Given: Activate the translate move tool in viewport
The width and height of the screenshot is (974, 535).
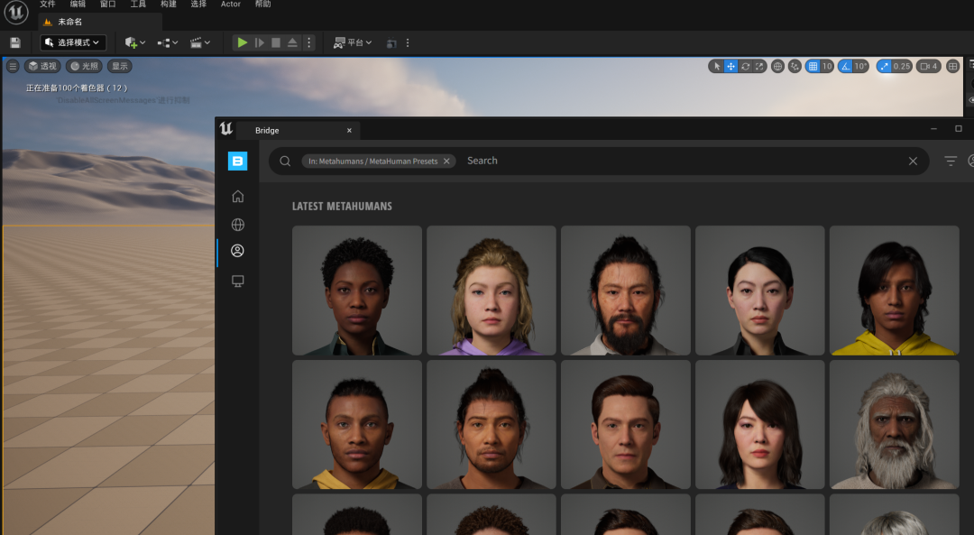Looking at the screenshot, I should (731, 67).
